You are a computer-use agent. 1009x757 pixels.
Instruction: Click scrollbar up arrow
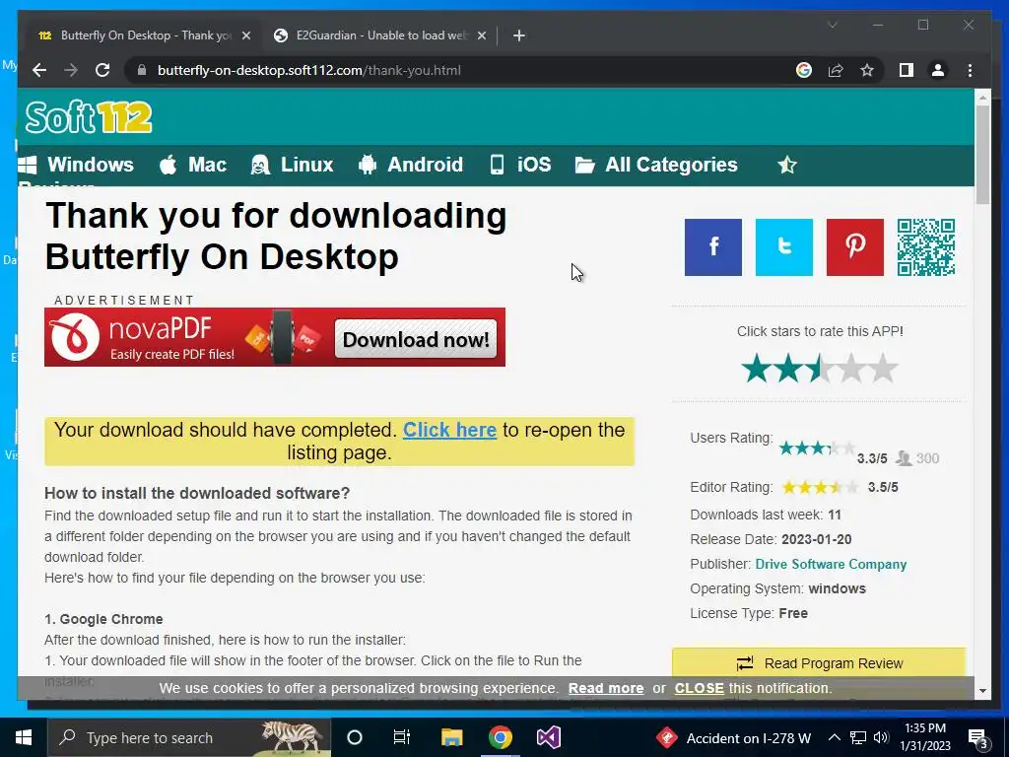click(982, 98)
